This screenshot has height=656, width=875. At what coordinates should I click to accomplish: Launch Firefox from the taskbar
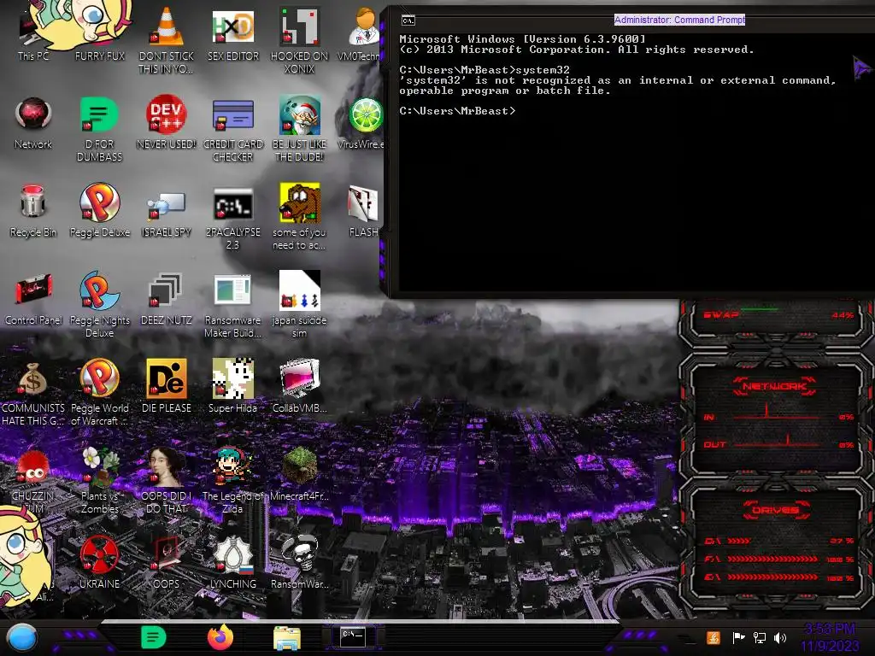click(220, 637)
